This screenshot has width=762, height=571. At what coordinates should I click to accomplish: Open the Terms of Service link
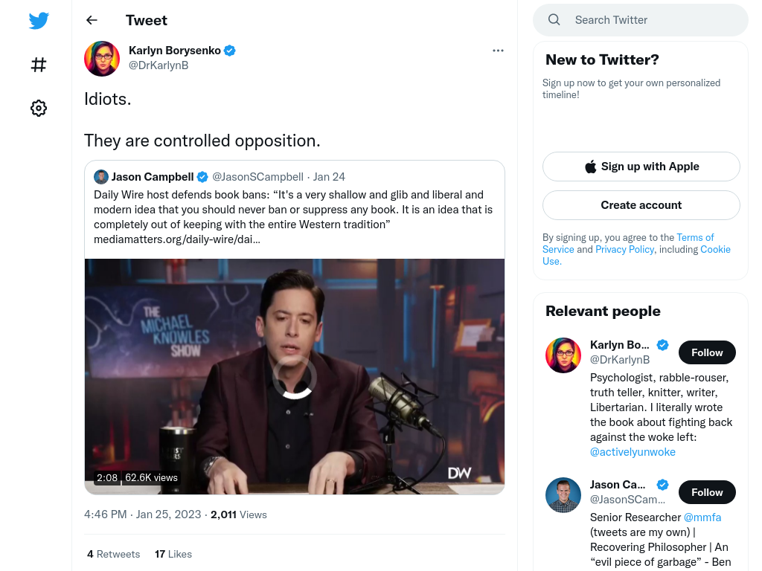pyautogui.click(x=628, y=243)
